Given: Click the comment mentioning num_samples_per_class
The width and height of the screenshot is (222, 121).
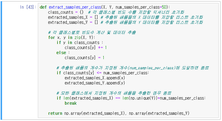Looking at the screenshot, I should tap(133, 68).
